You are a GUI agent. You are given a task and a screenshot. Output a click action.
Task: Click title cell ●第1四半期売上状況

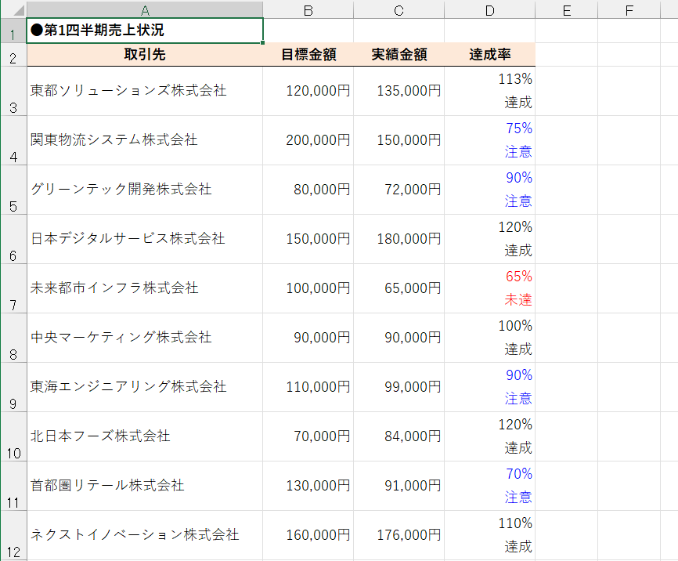145,31
